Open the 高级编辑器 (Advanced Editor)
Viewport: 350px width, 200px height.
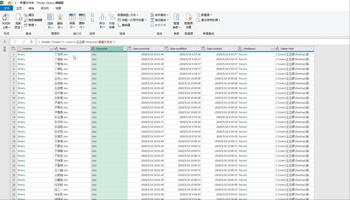pos(33,20)
